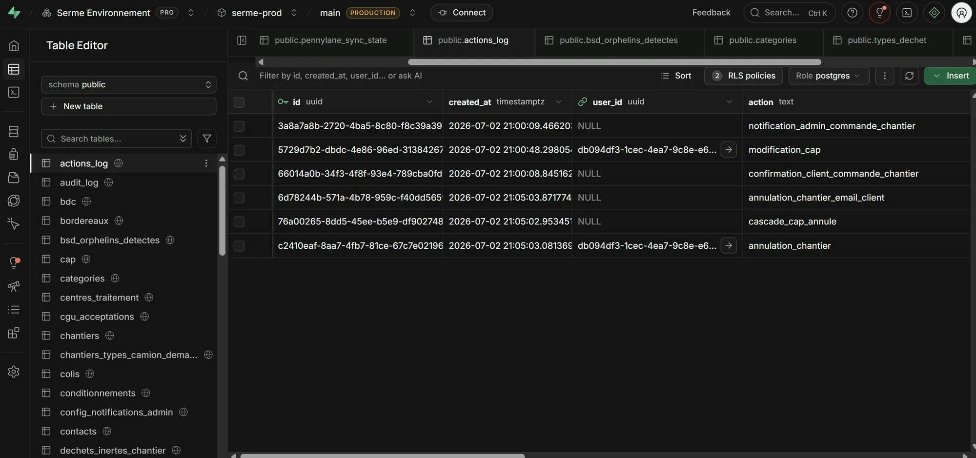Open Project Settings gear icon

[14, 372]
